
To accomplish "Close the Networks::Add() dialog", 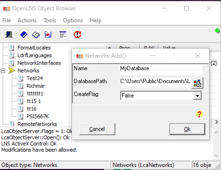I will coord(198,56).
